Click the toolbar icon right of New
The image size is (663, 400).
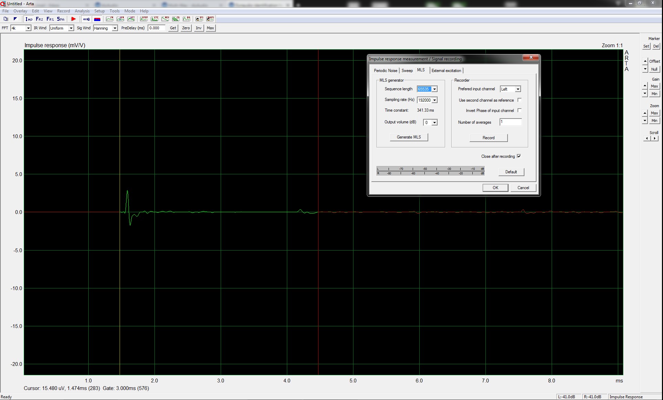click(15, 19)
